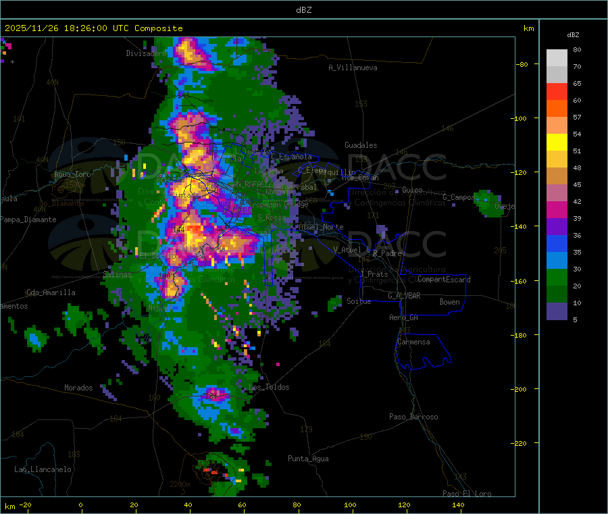Select the Goico place label
The width and height of the screenshot is (608, 514).
tap(412, 190)
